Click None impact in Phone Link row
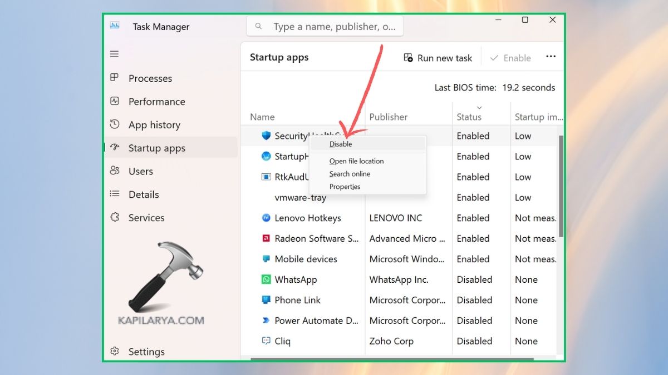668x375 pixels. pos(526,300)
